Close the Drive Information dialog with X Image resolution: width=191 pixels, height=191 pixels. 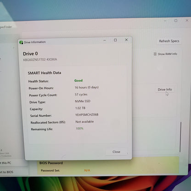pyautogui.click(x=126, y=40)
